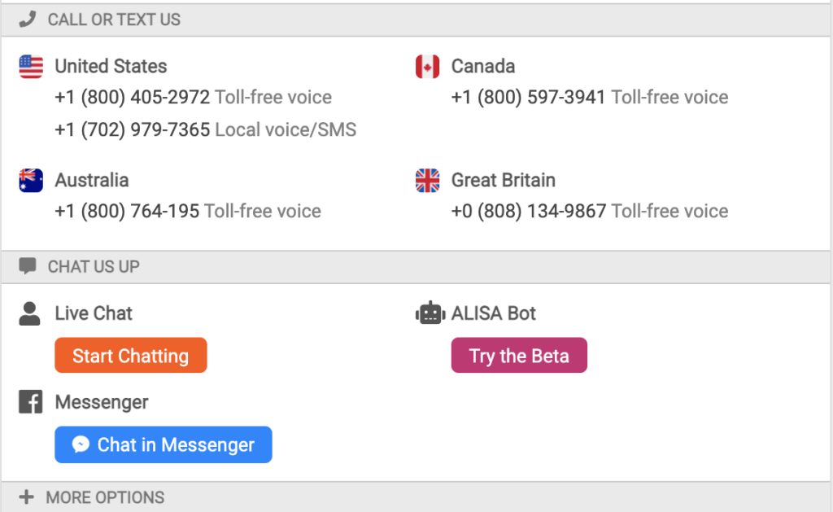Collapse the Chat Us Up section header

click(416, 267)
